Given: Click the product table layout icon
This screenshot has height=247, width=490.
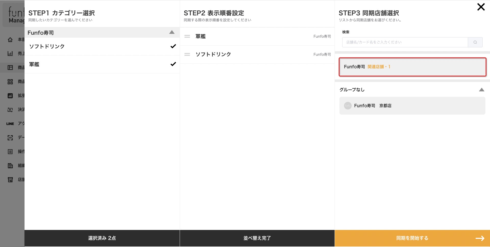Looking at the screenshot, I should pyautogui.click(x=10, y=67).
